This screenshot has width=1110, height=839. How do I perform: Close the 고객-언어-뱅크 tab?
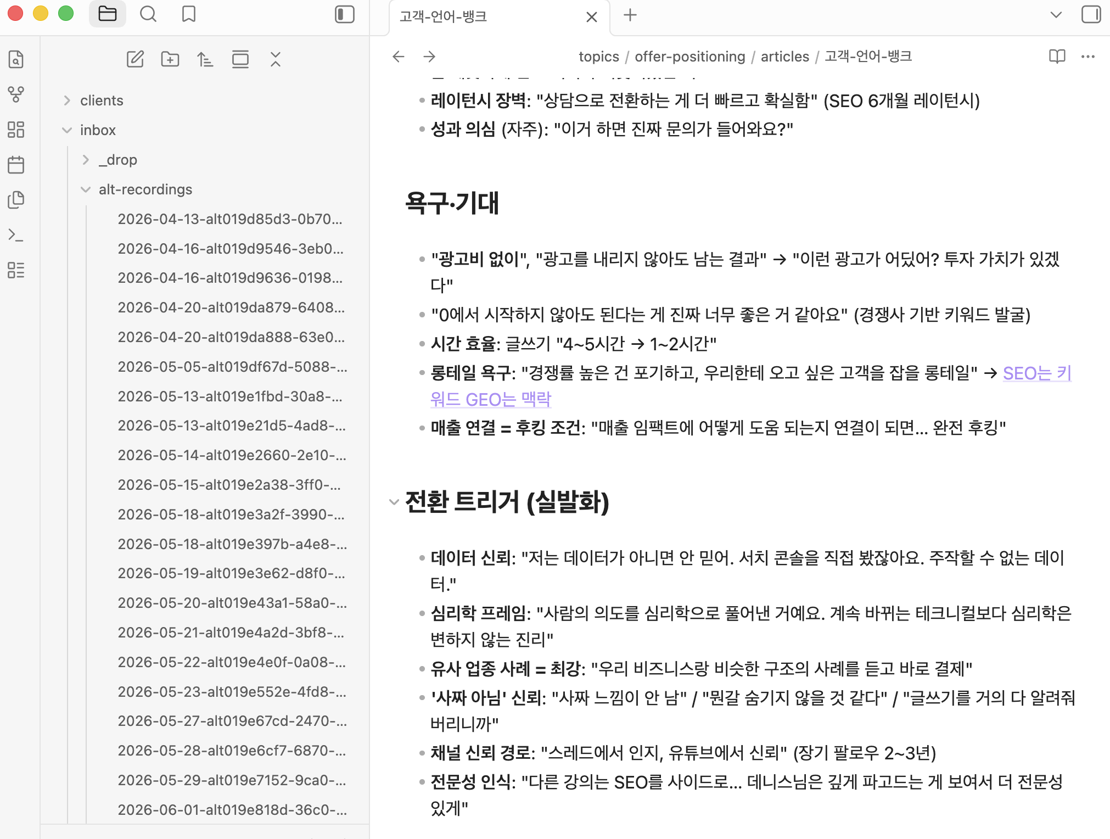(x=592, y=17)
